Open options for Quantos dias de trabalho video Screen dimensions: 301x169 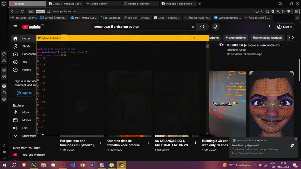click(148, 142)
